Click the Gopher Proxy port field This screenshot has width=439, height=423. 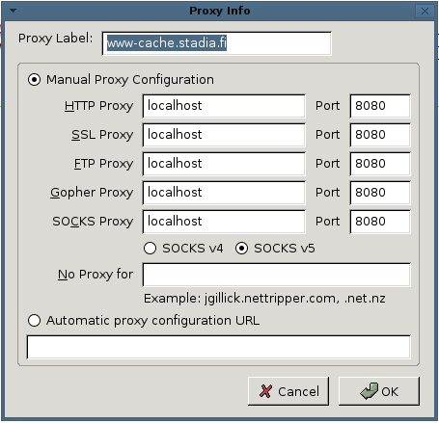tap(380, 193)
